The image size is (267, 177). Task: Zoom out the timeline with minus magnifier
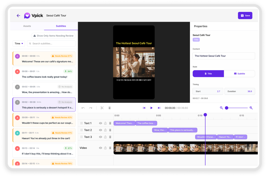[x=221, y=108]
